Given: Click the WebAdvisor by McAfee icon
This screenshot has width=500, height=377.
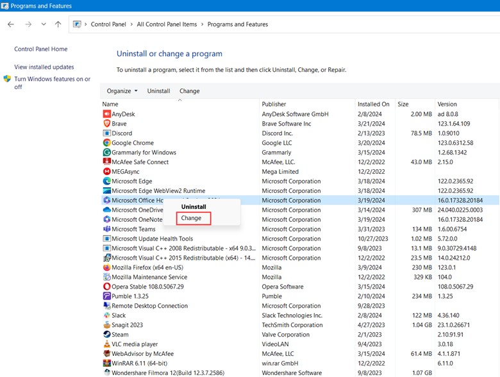Looking at the screenshot, I should [107, 353].
